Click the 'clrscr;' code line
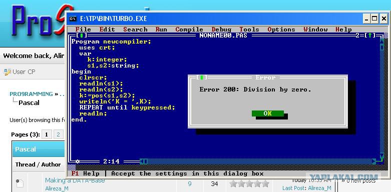 93,77
